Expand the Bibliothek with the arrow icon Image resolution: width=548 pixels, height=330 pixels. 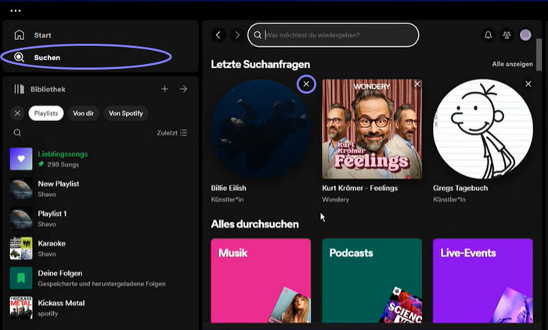tap(183, 89)
